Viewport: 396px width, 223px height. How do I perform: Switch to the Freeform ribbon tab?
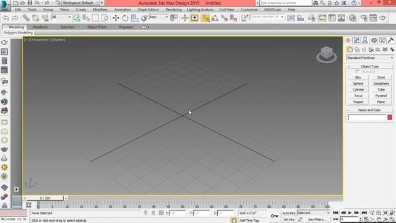click(40, 27)
